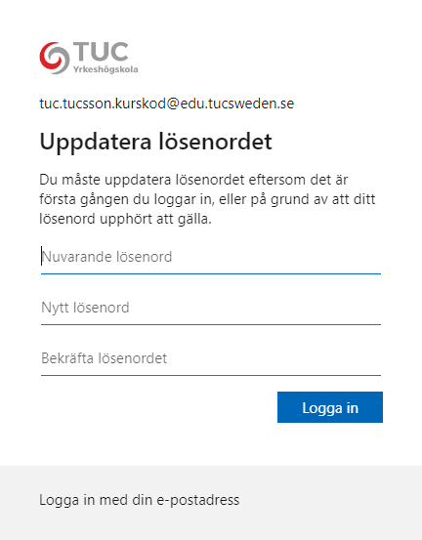The image size is (422, 540).
Task: Click the gray TUC logo lettering
Action: [101, 52]
